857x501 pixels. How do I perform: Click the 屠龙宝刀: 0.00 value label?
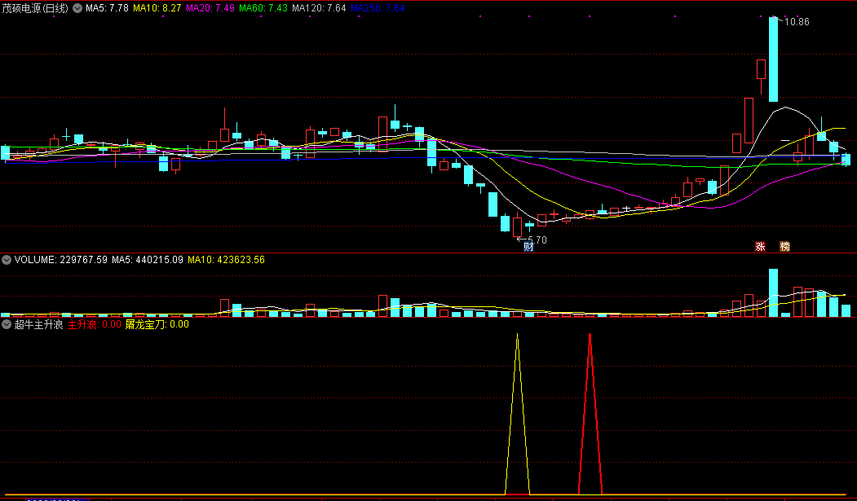coord(157,325)
